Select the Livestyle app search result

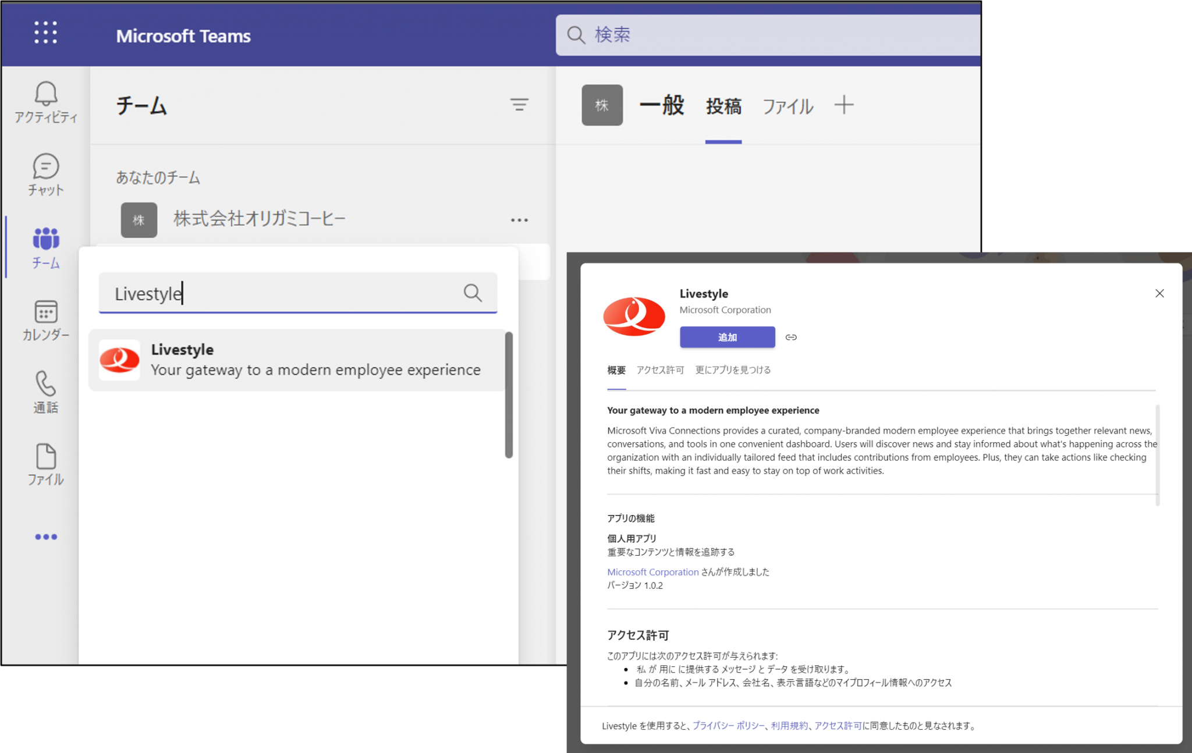click(x=297, y=360)
